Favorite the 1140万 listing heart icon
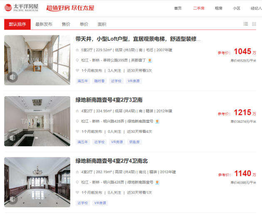This screenshot has width=262, height=216. [x=77, y=192]
